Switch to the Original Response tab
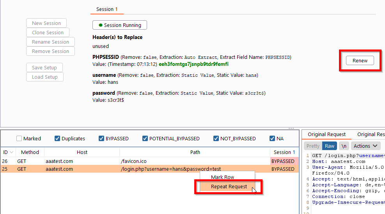 tap(371, 134)
